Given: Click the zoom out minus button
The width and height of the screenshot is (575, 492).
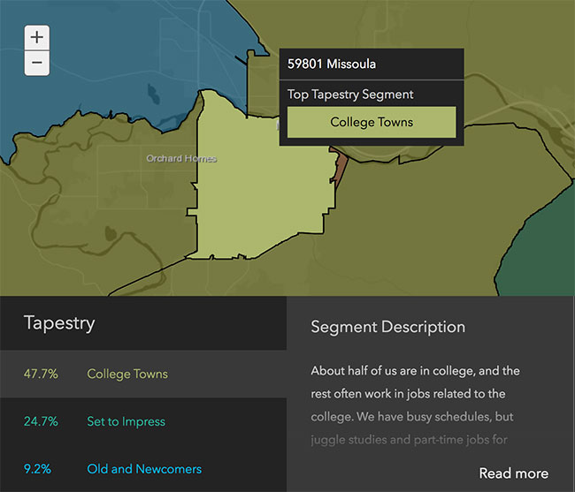Looking at the screenshot, I should pyautogui.click(x=36, y=64).
